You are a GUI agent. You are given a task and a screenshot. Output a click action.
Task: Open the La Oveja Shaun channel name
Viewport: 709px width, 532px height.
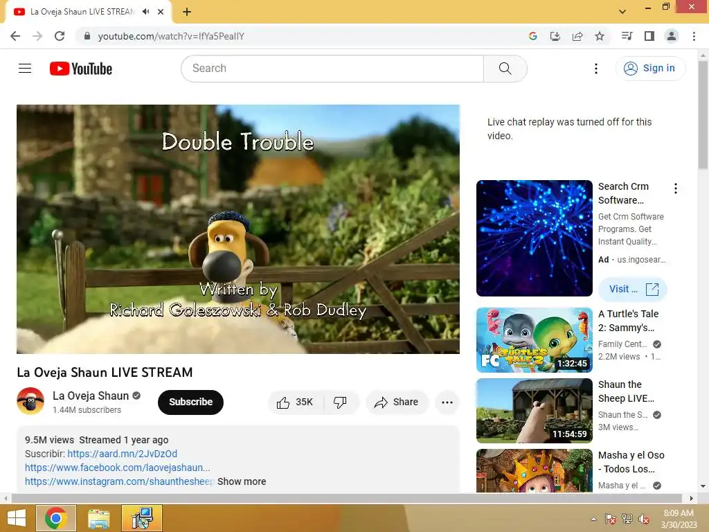tap(91, 396)
